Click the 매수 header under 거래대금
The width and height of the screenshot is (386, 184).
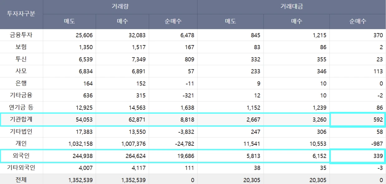click(297, 21)
